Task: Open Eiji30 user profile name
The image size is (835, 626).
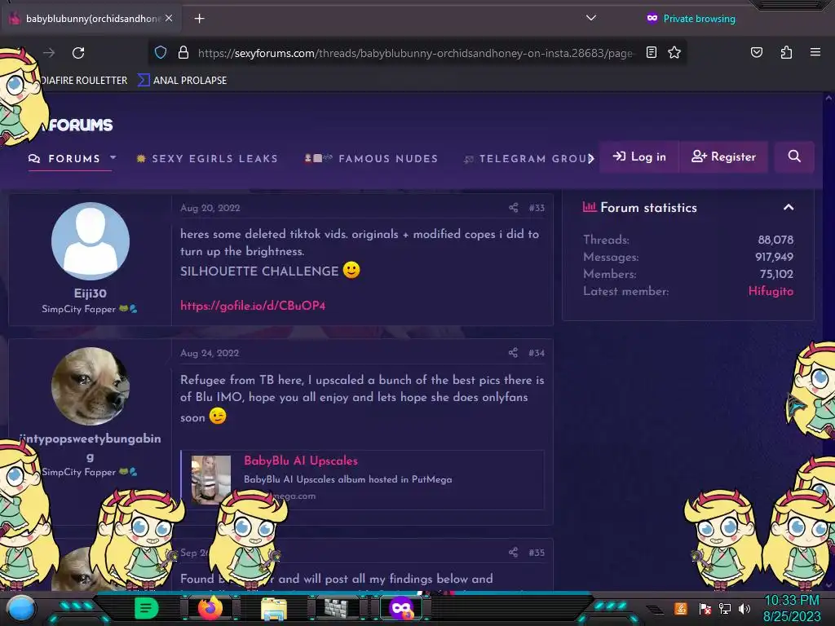Action: coord(90,293)
